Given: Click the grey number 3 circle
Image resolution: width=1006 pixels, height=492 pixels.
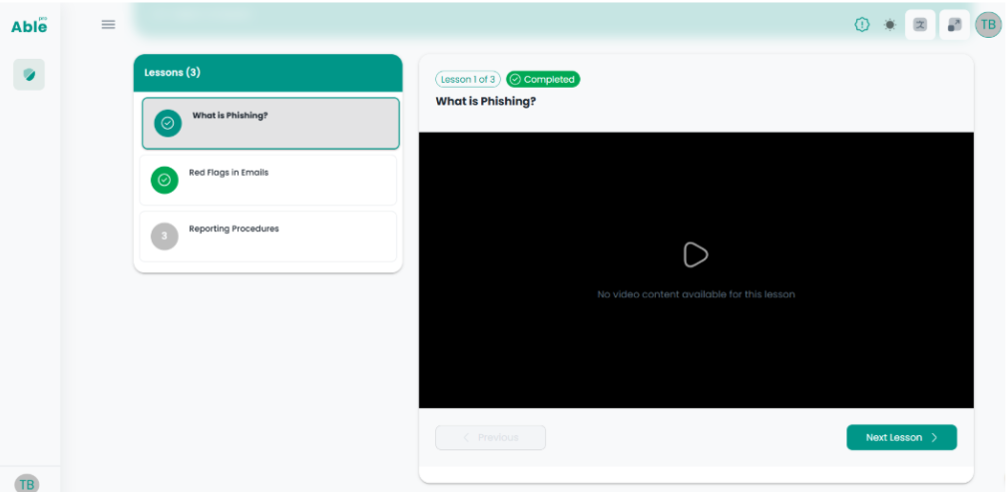Looking at the screenshot, I should point(165,237).
